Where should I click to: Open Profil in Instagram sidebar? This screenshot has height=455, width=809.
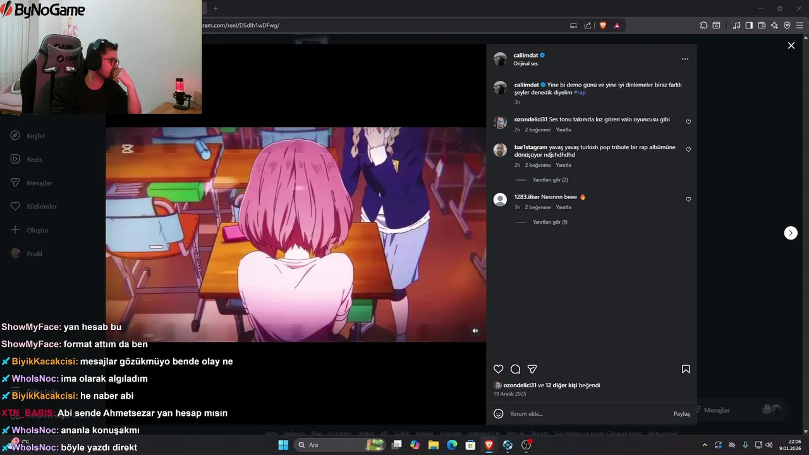tap(26, 253)
